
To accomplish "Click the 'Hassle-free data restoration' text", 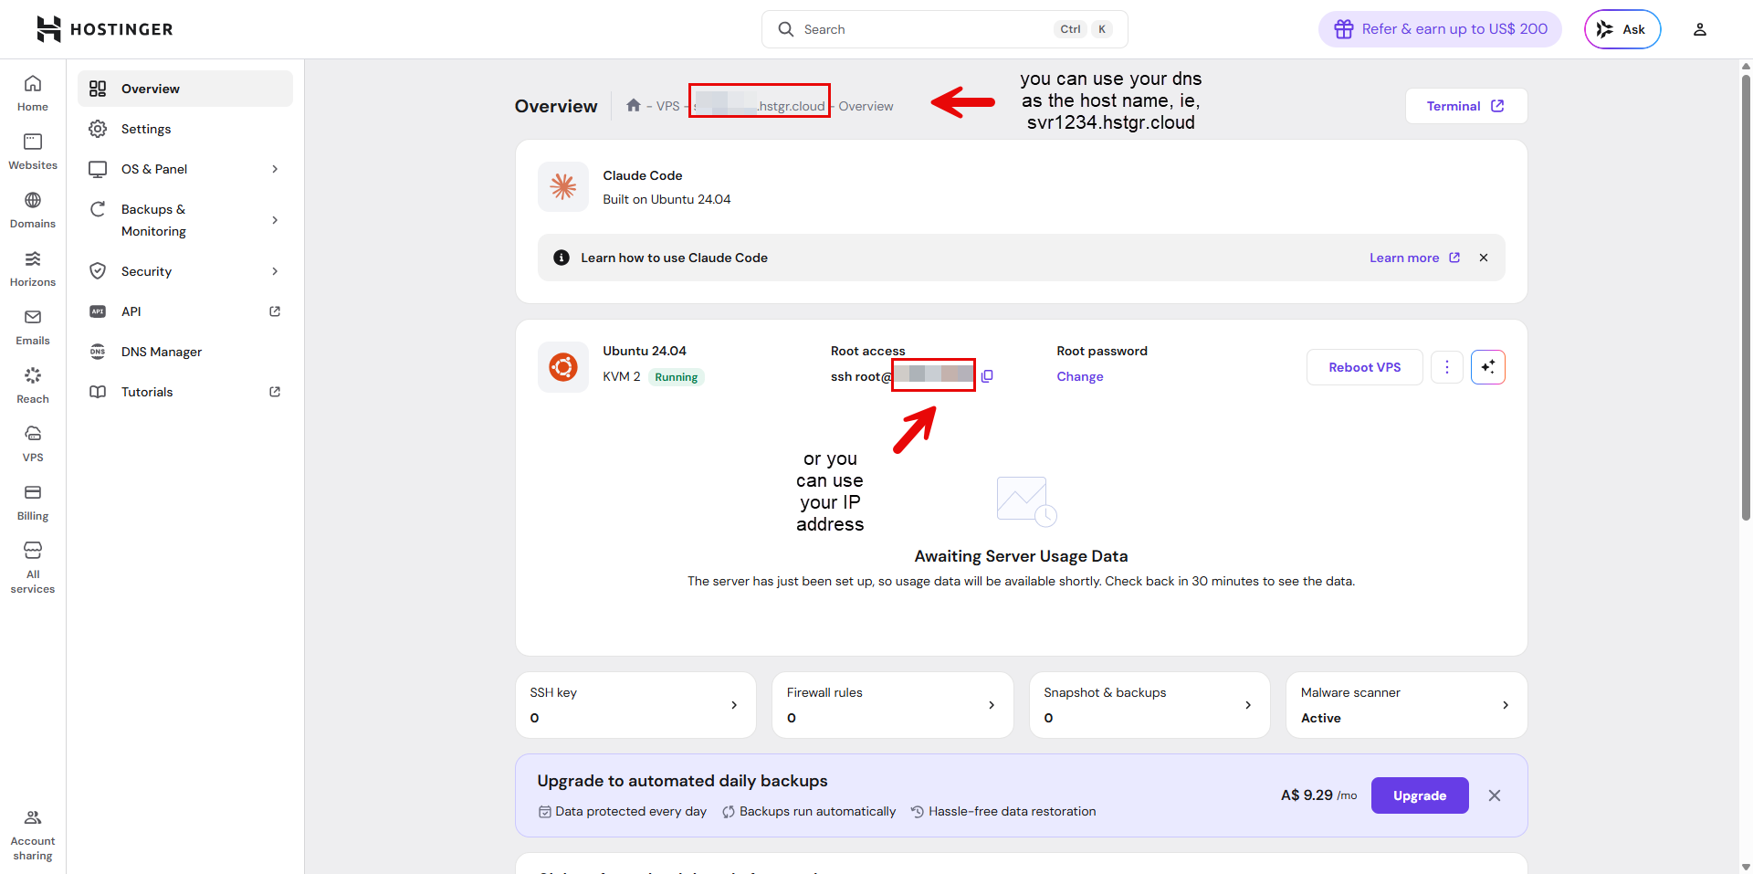I will pyautogui.click(x=1013, y=811).
